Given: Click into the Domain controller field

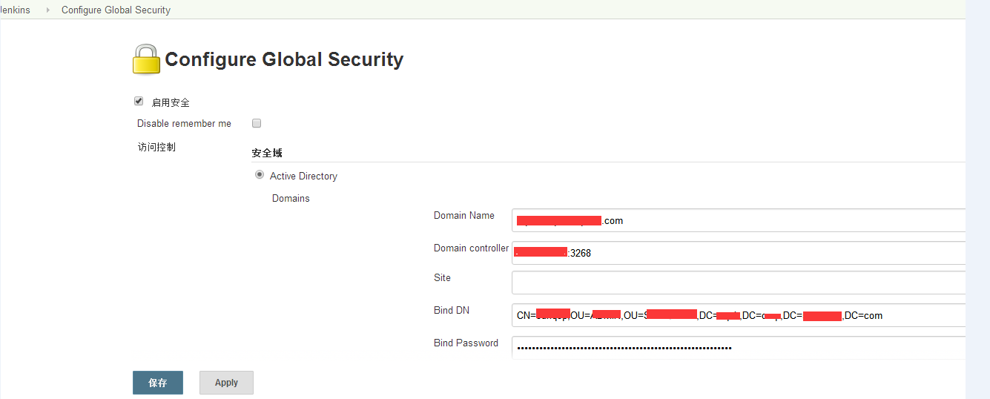Looking at the screenshot, I should [x=739, y=253].
